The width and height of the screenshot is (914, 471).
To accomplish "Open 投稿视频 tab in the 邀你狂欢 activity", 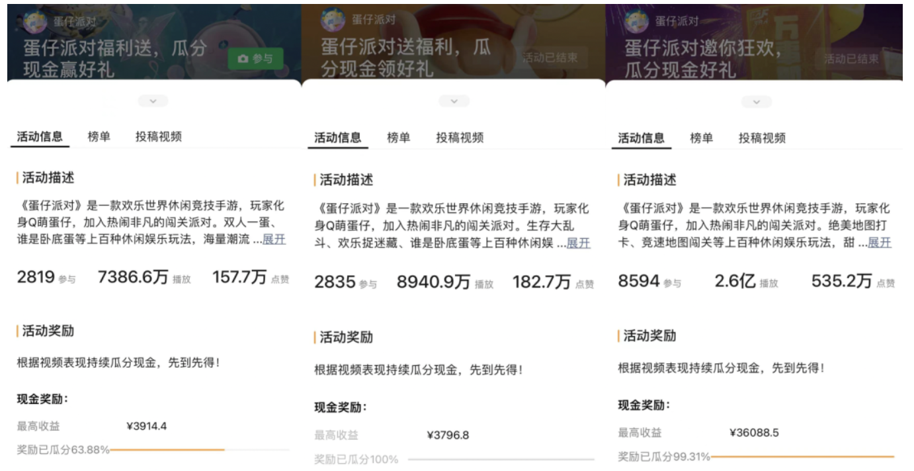I will pos(763,138).
